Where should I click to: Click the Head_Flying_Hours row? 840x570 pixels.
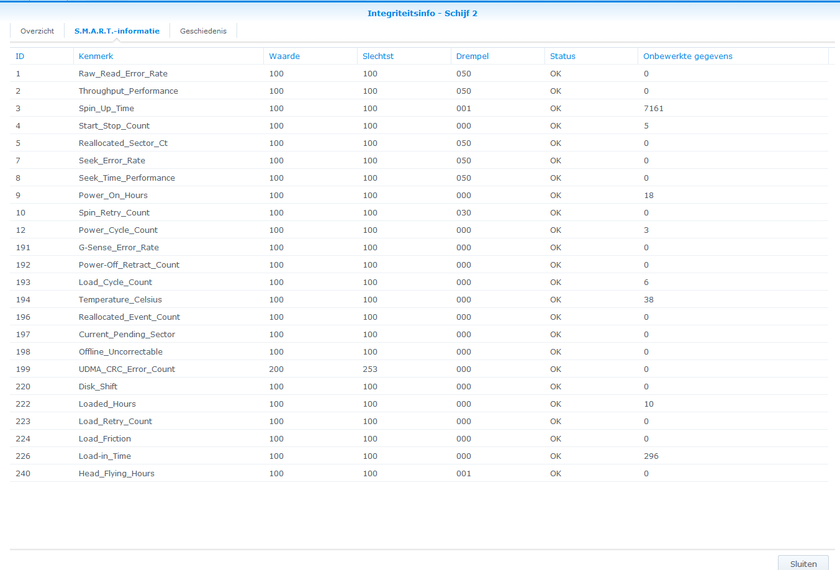[x=116, y=474]
